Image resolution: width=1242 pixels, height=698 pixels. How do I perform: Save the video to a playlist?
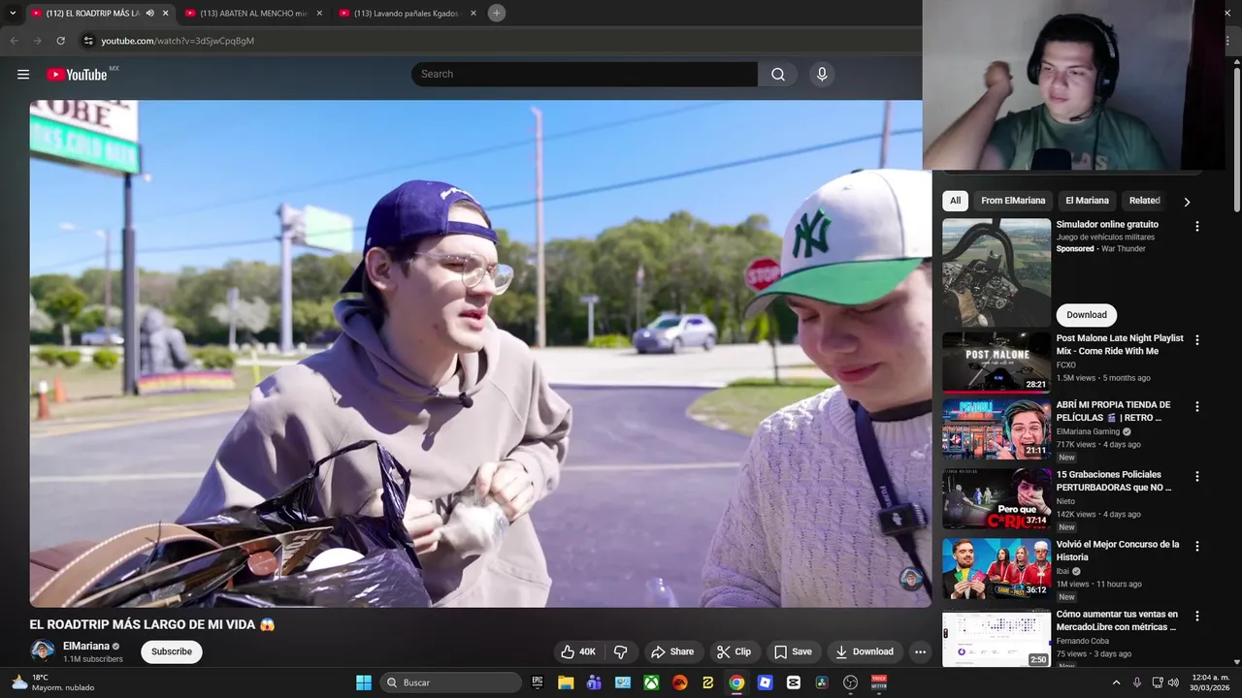pyautogui.click(x=793, y=651)
